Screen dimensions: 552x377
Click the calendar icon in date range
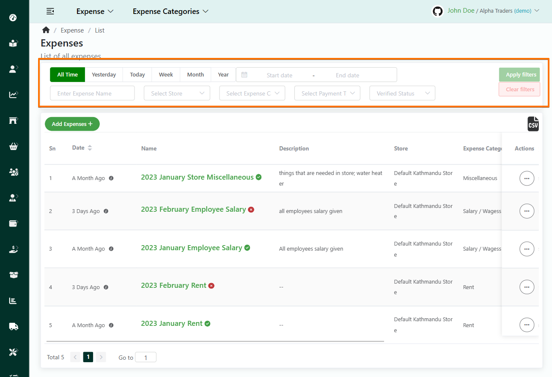pos(244,75)
